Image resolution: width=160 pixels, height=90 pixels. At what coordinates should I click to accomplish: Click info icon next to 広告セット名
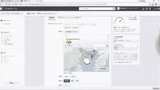pos(35,13)
